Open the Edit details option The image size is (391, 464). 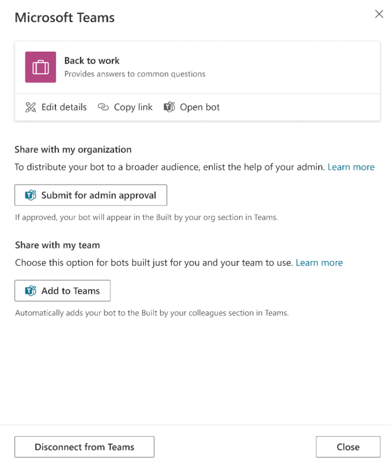point(56,107)
